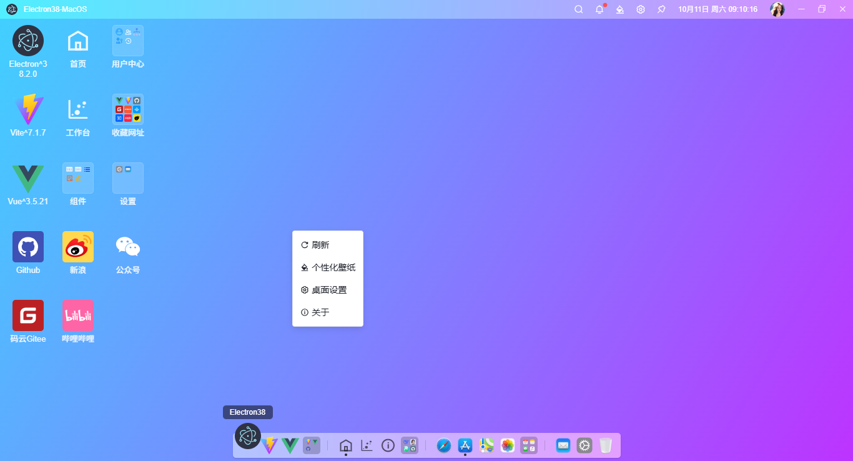Open the Trash bin in the dock

point(605,445)
